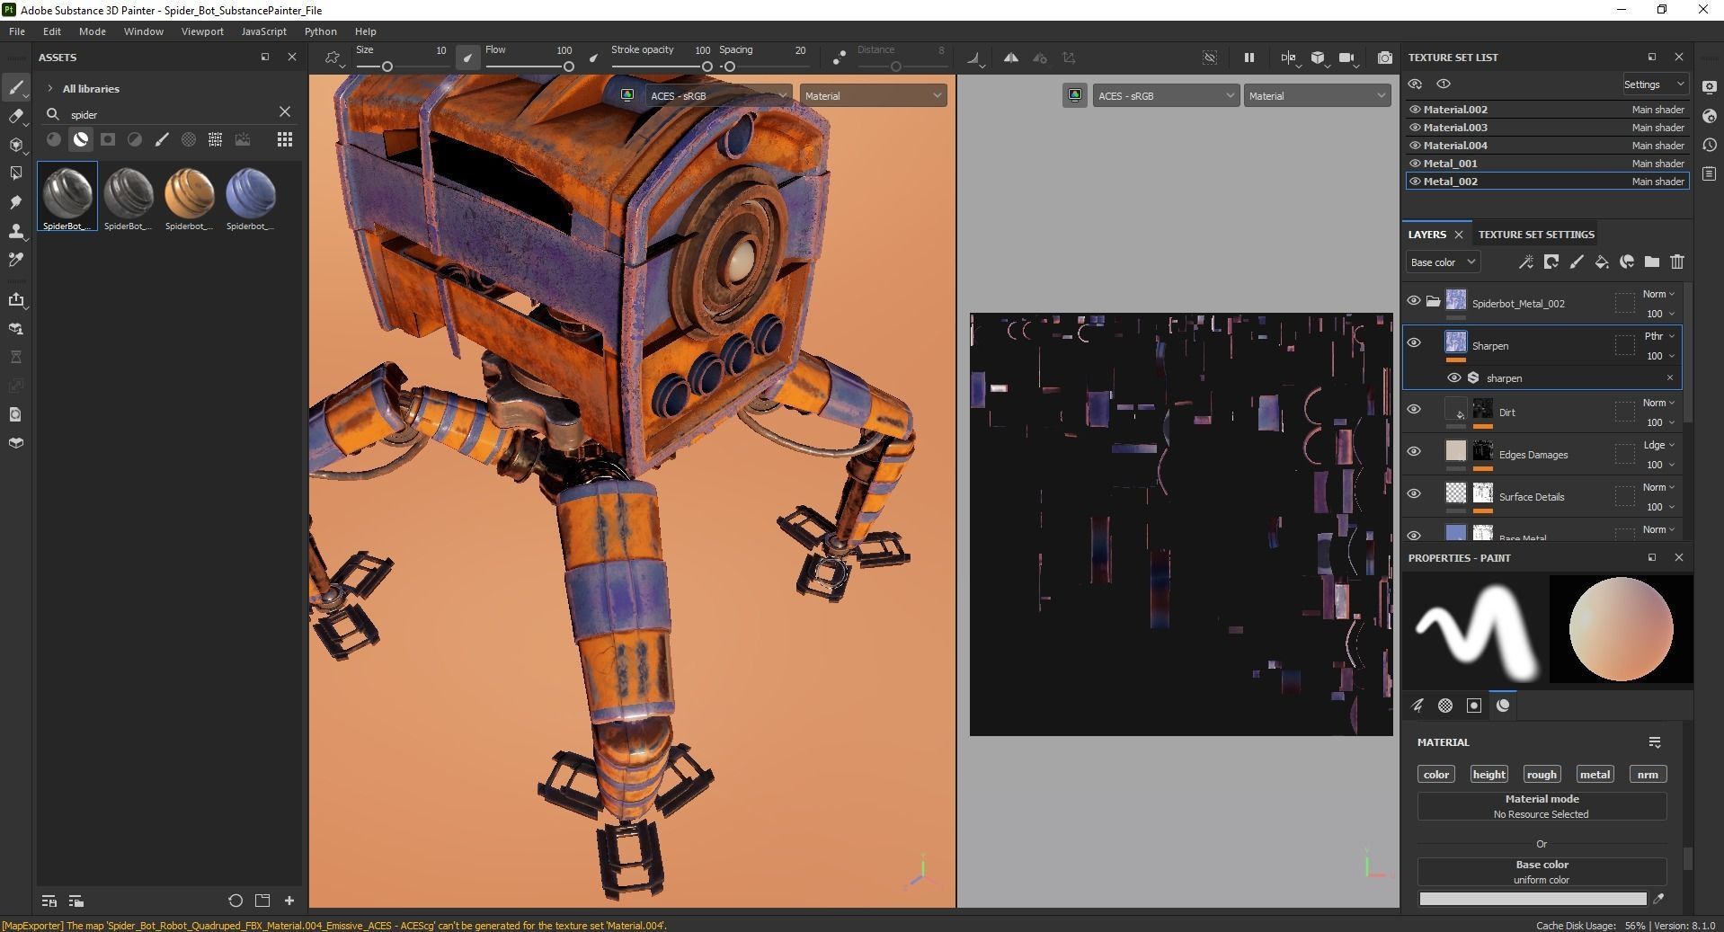Screen dimensions: 1724x932
Task: Pause the viewport rendering engine
Action: [1249, 58]
